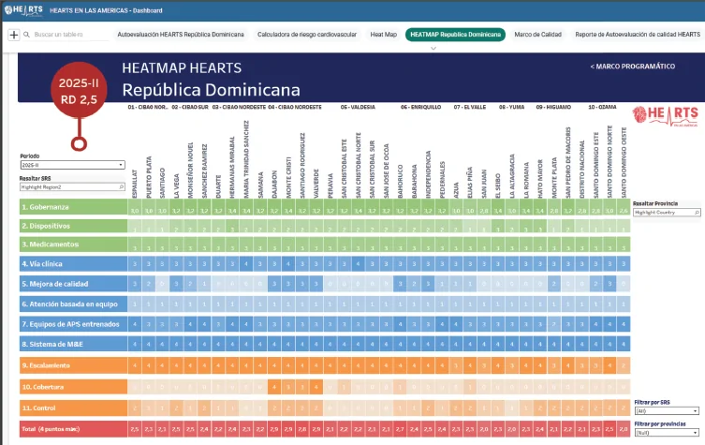The image size is (705, 445).
Task: Click the ESPAILLAT province column header
Action: pyautogui.click(x=135, y=184)
